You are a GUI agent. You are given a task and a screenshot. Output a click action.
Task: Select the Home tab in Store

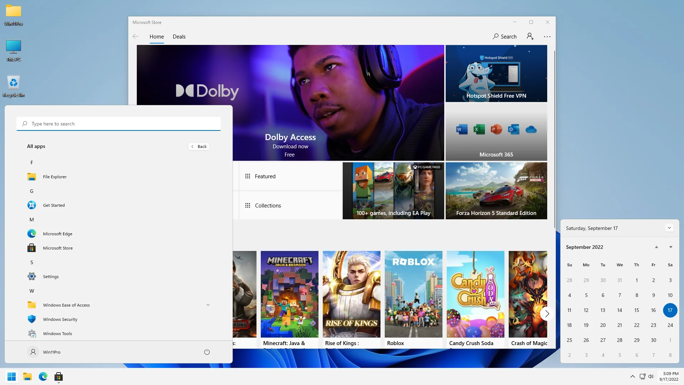[156, 36]
